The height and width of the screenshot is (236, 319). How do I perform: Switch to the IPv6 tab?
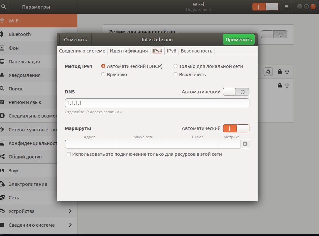point(172,51)
